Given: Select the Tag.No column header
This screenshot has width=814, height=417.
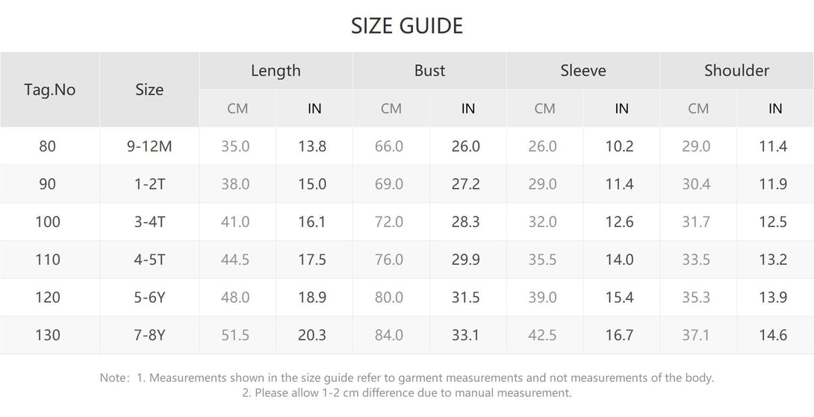Looking at the screenshot, I should tap(50, 90).
